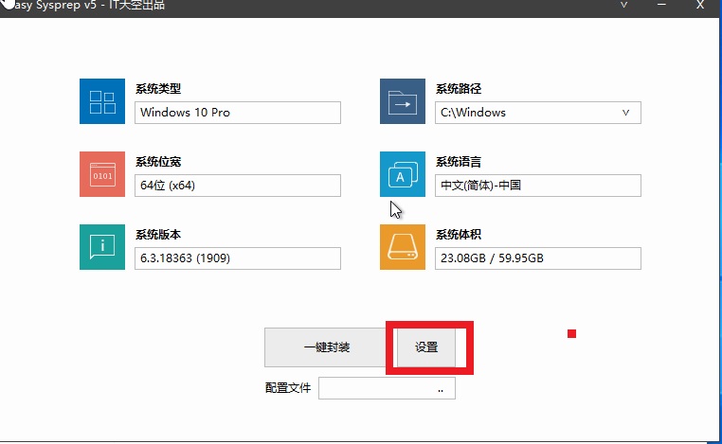Minimize the Easy Sysprep window
The image size is (722, 444).
coord(661,6)
